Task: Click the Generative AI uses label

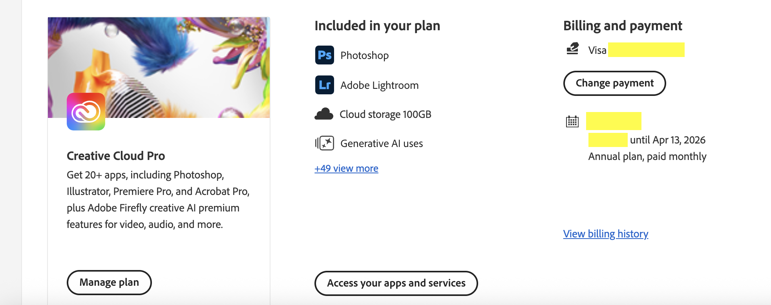Action: (381, 143)
